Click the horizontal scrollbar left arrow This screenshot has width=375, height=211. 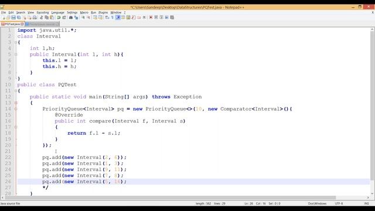pos(2,198)
